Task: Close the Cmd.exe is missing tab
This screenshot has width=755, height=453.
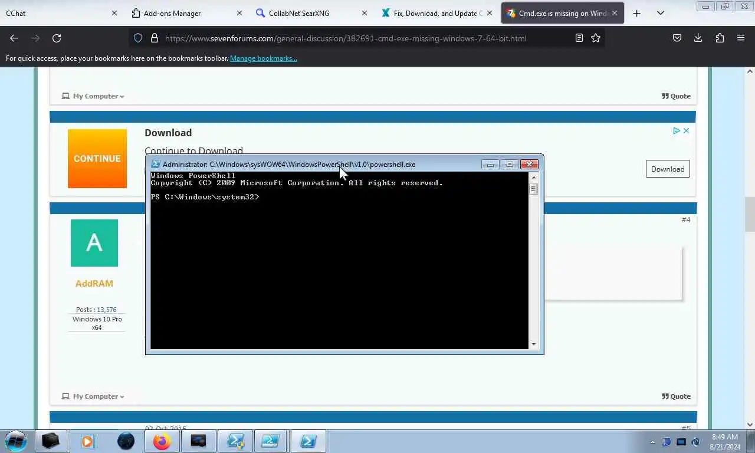Action: click(615, 13)
